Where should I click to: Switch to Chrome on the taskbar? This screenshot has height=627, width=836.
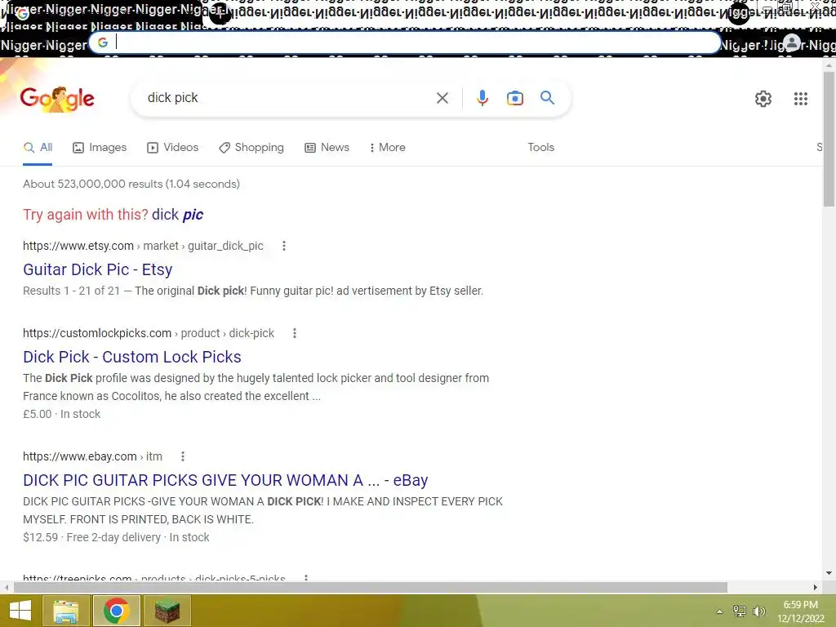click(x=116, y=611)
